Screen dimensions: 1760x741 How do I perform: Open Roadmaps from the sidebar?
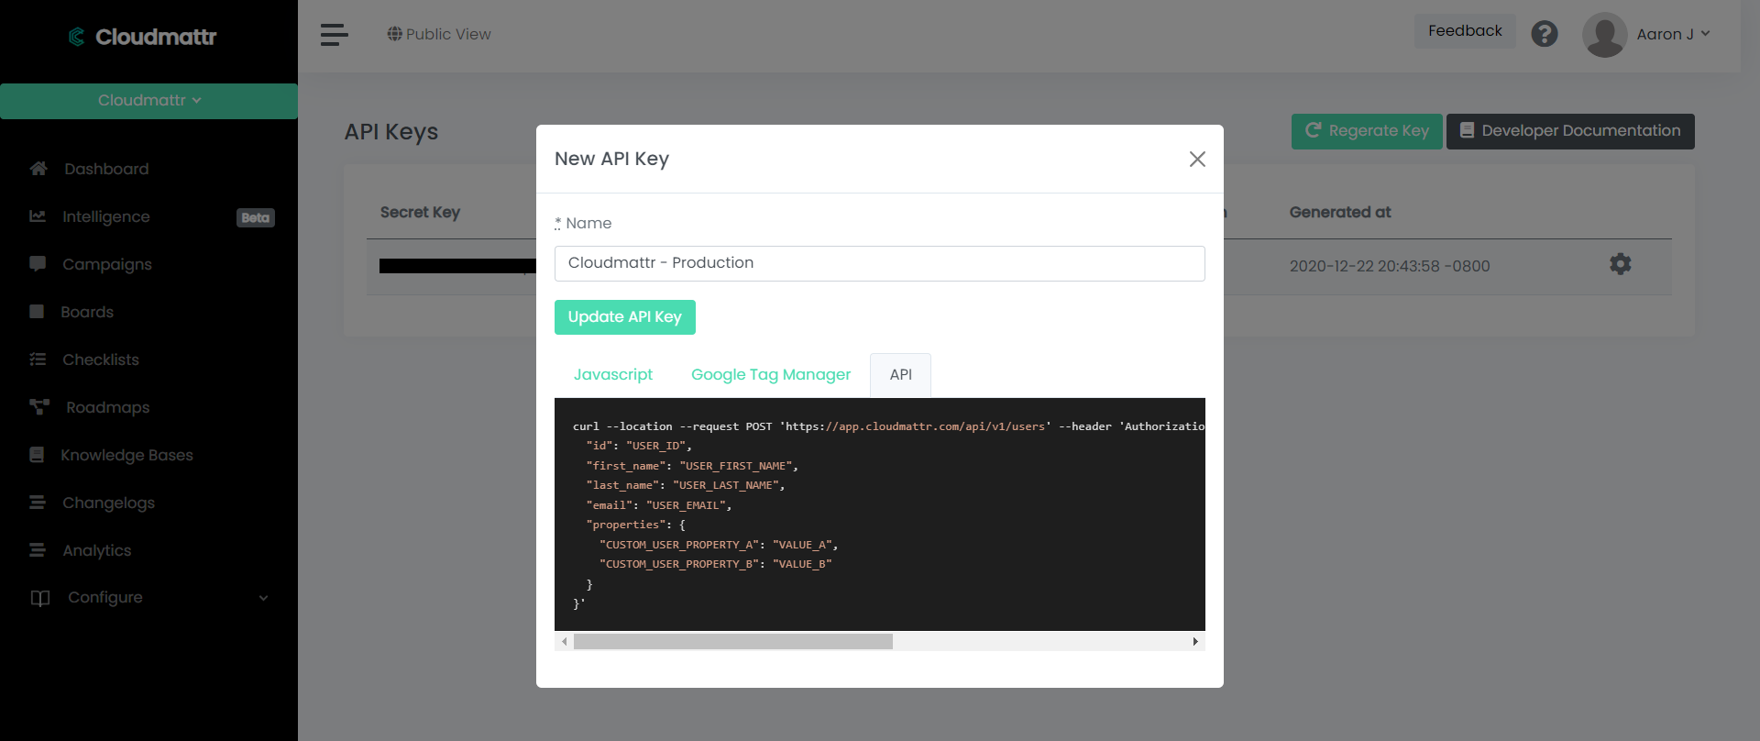[108, 407]
